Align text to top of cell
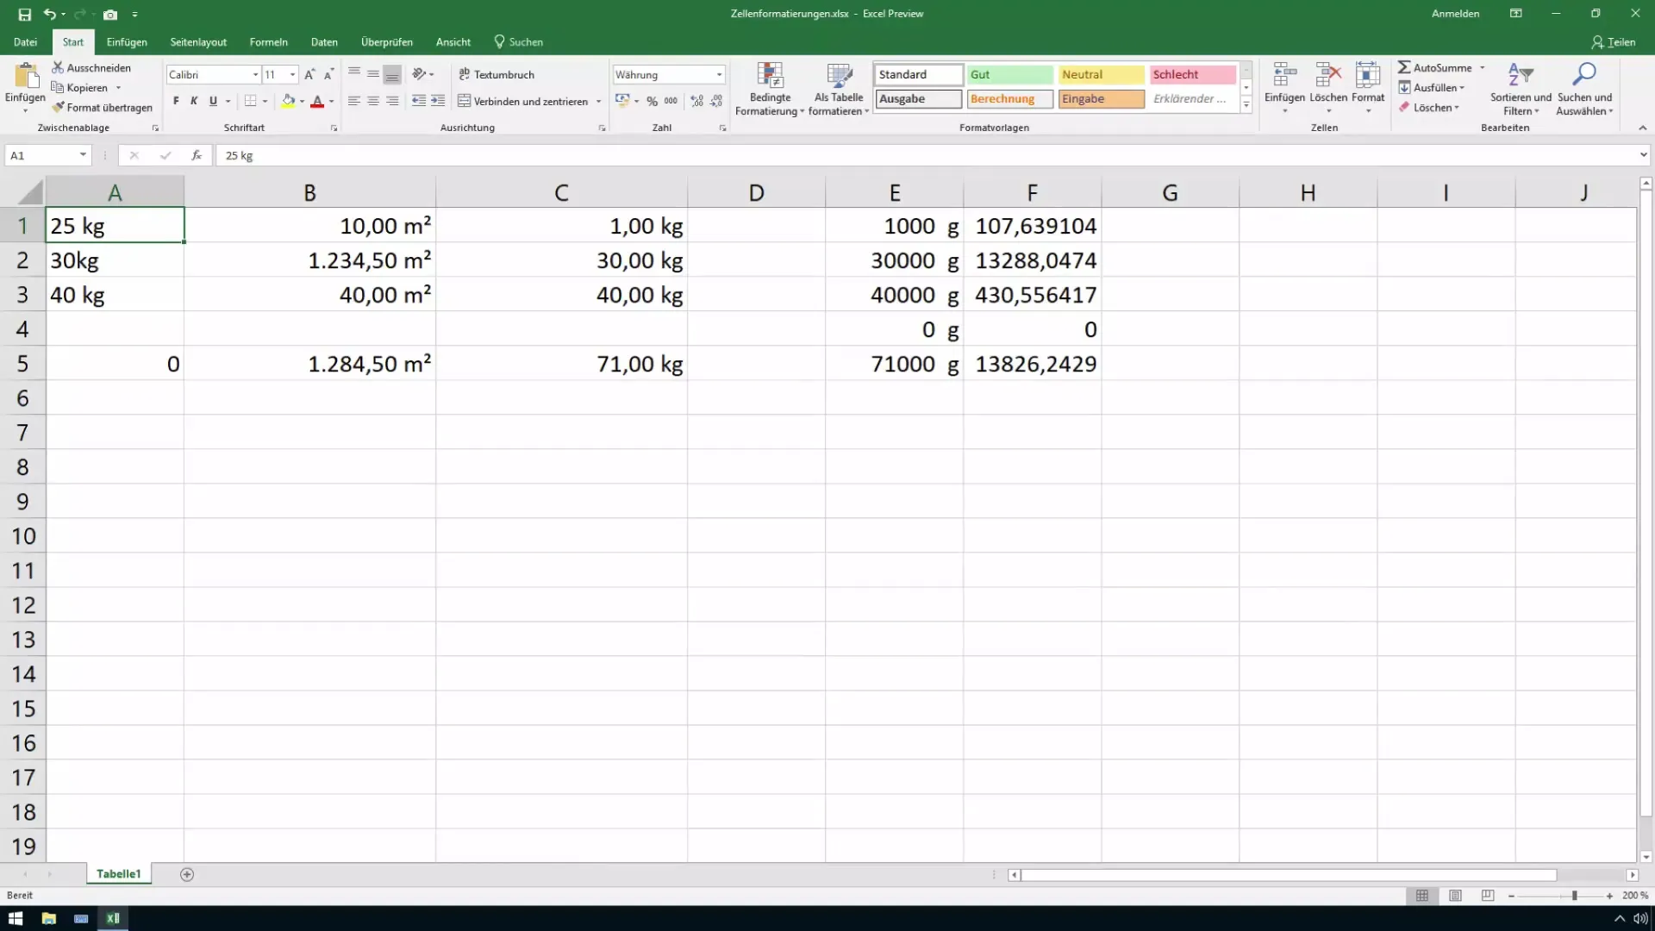 (354, 74)
